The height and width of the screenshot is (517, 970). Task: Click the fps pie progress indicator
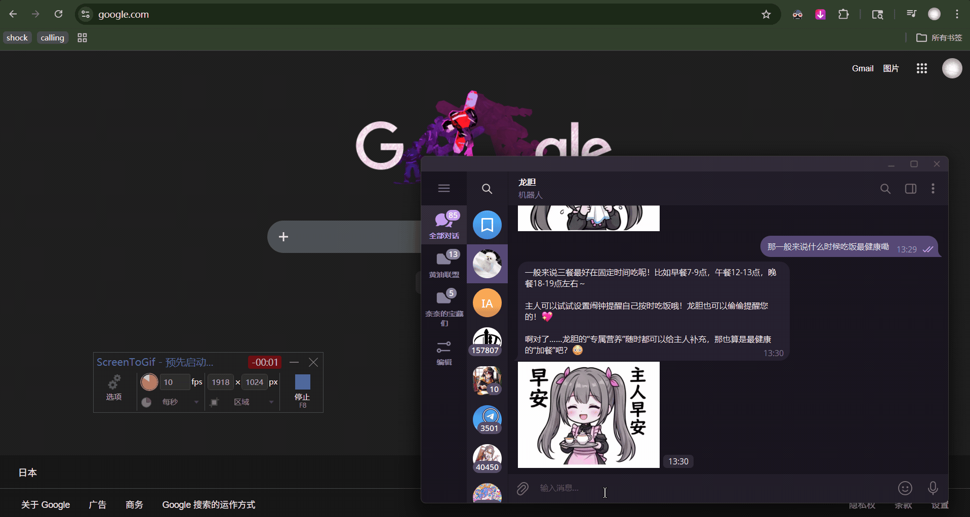149,382
